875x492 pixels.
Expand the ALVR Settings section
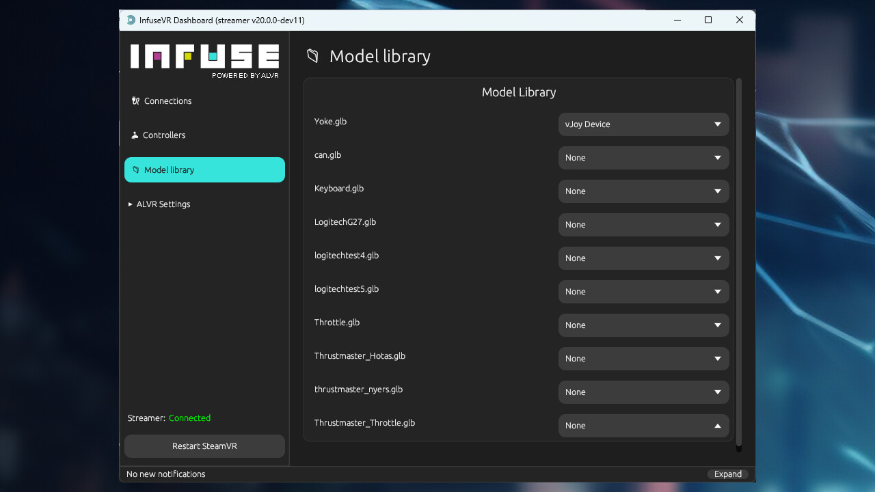[159, 204]
